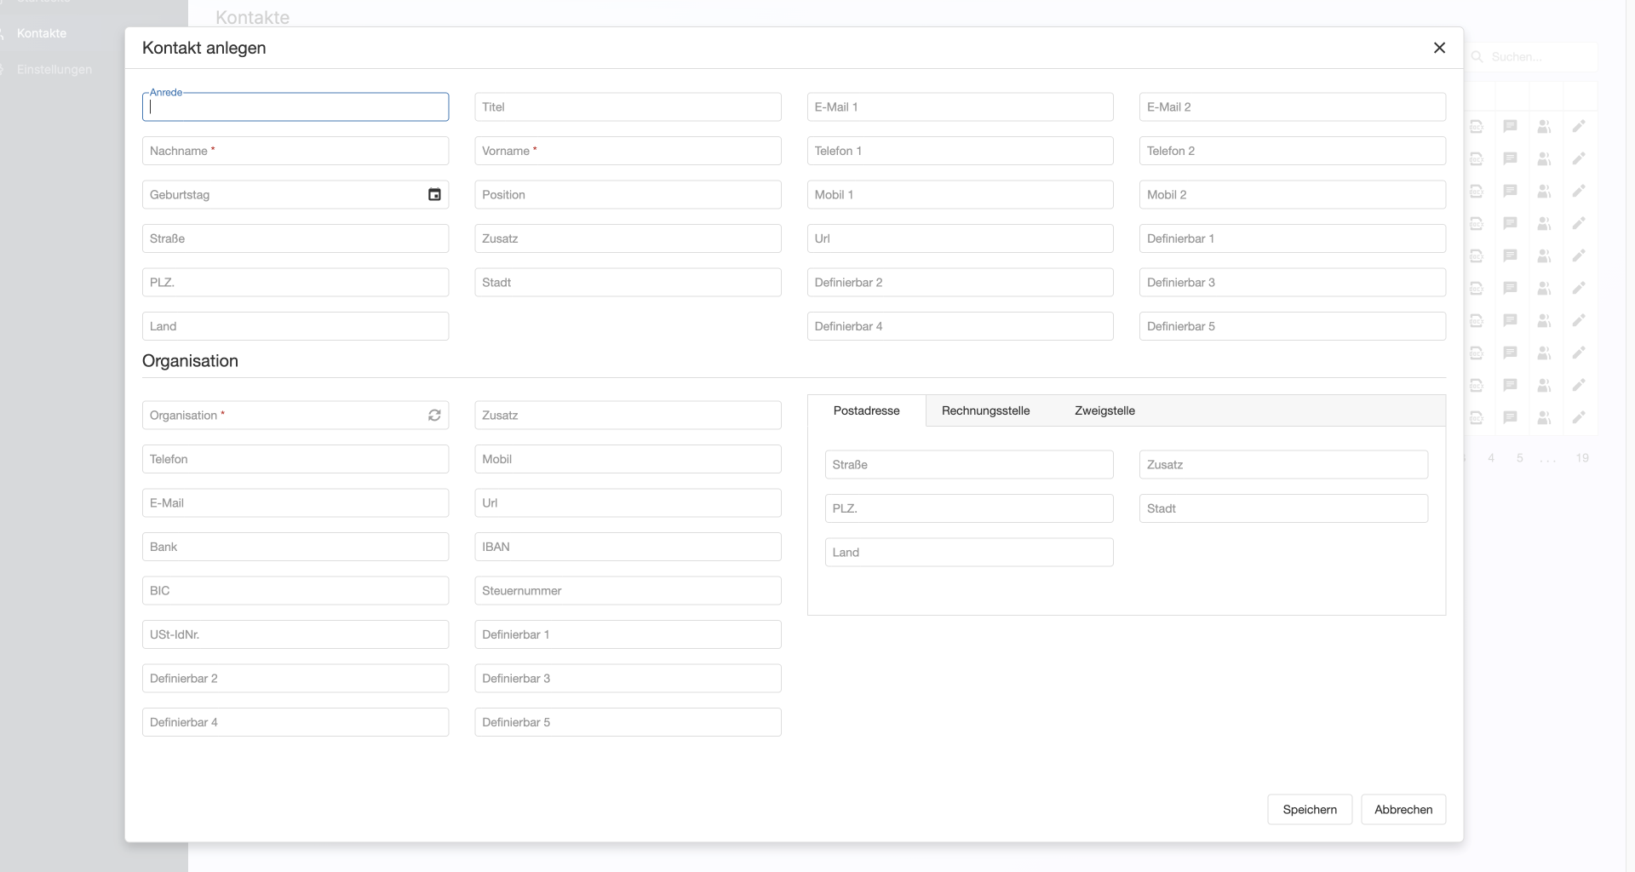Select the Titel text field
The image size is (1635, 872).
tap(628, 107)
